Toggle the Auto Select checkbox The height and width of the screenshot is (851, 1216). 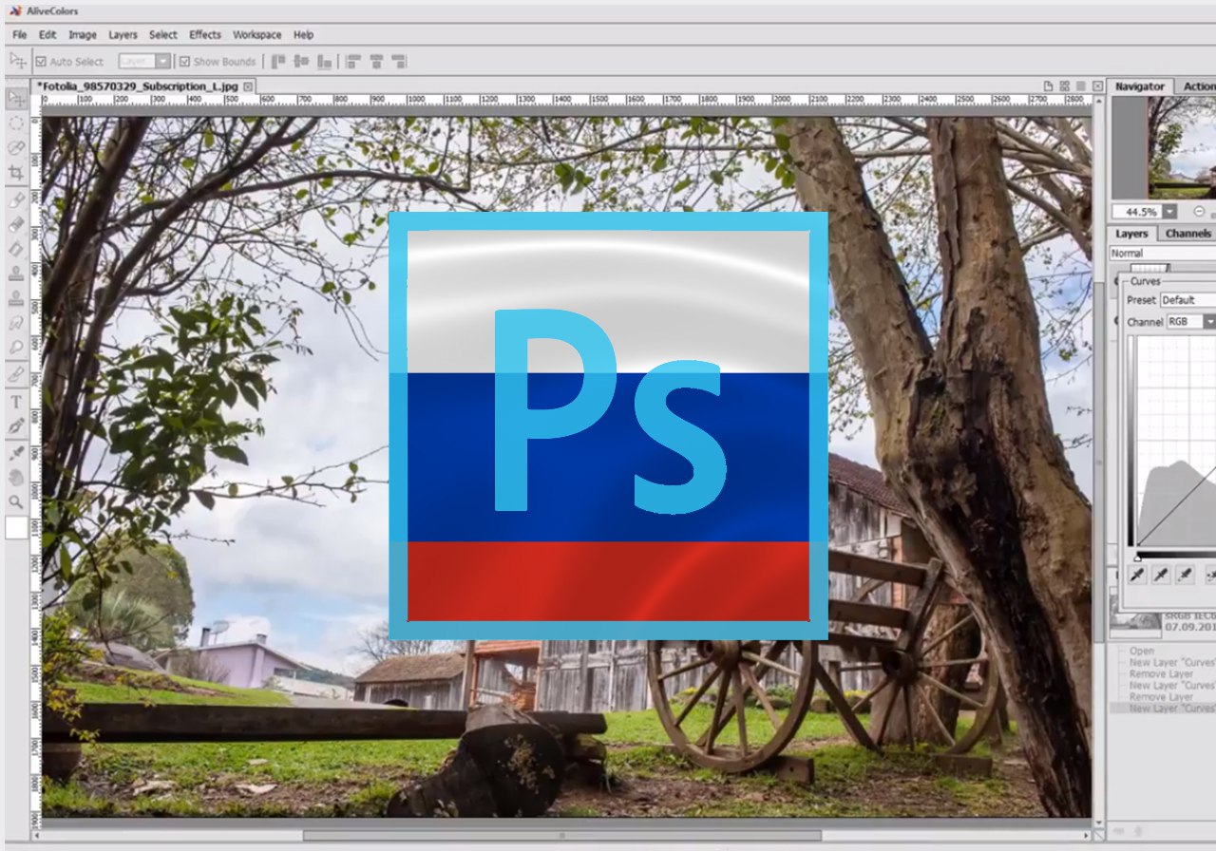tap(41, 62)
